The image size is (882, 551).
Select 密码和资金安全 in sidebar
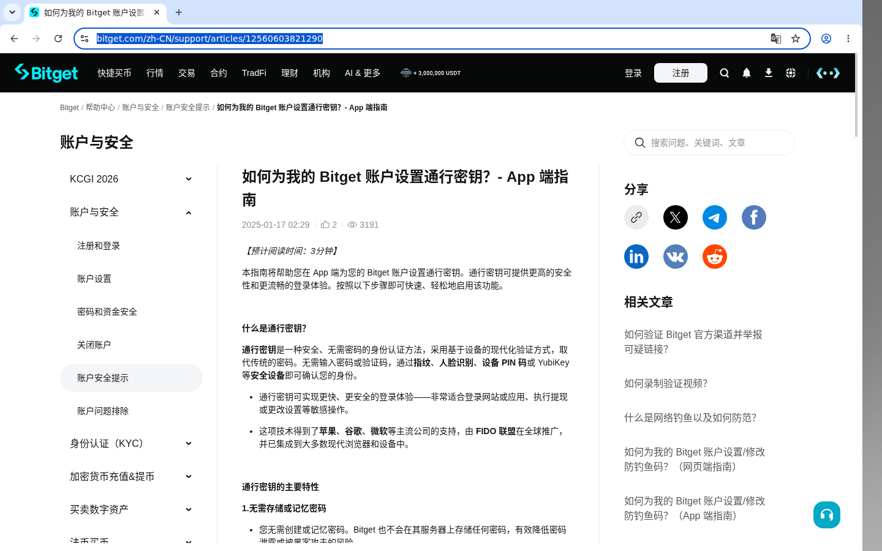coord(131,312)
